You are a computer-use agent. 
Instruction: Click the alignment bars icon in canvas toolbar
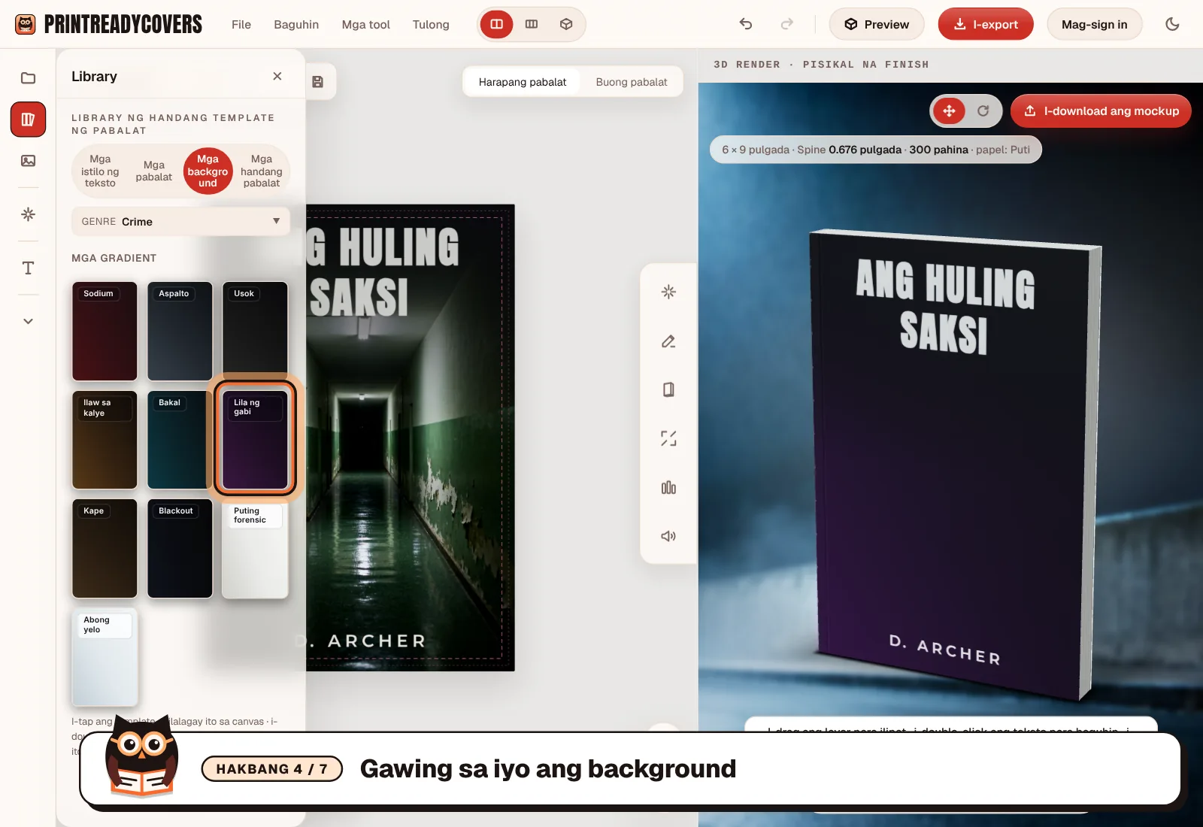(668, 487)
